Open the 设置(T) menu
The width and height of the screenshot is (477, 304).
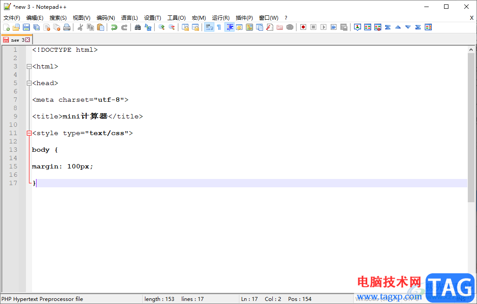pyautogui.click(x=153, y=18)
